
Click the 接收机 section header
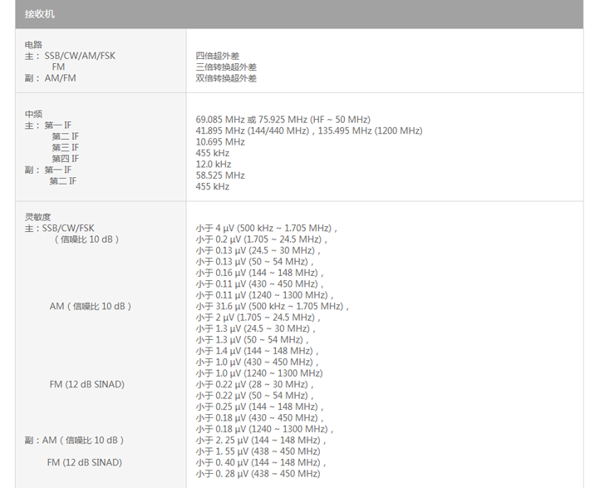pos(299,14)
